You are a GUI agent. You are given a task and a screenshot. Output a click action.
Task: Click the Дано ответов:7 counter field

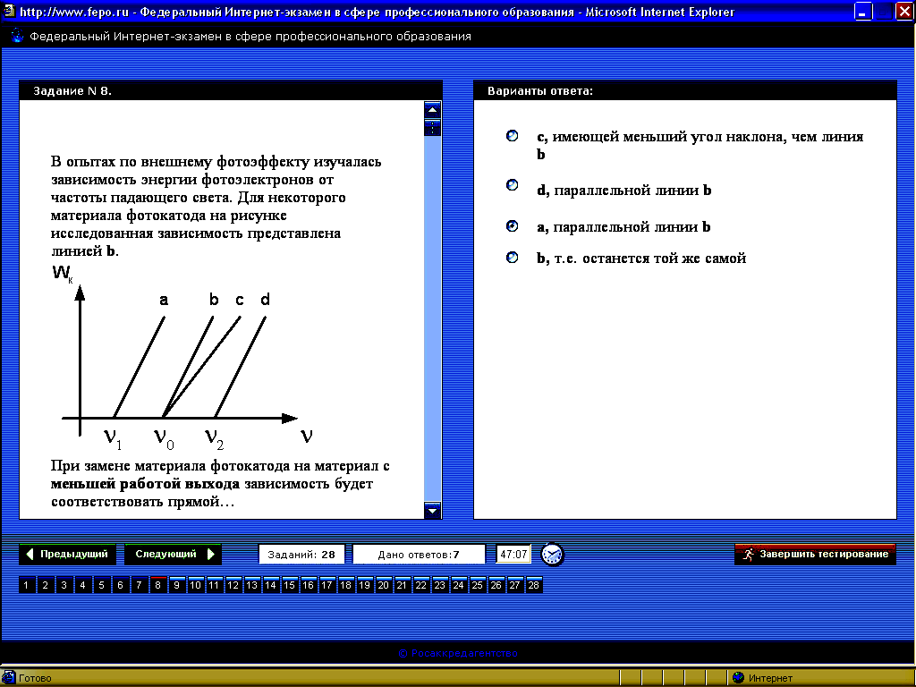pyautogui.click(x=419, y=555)
